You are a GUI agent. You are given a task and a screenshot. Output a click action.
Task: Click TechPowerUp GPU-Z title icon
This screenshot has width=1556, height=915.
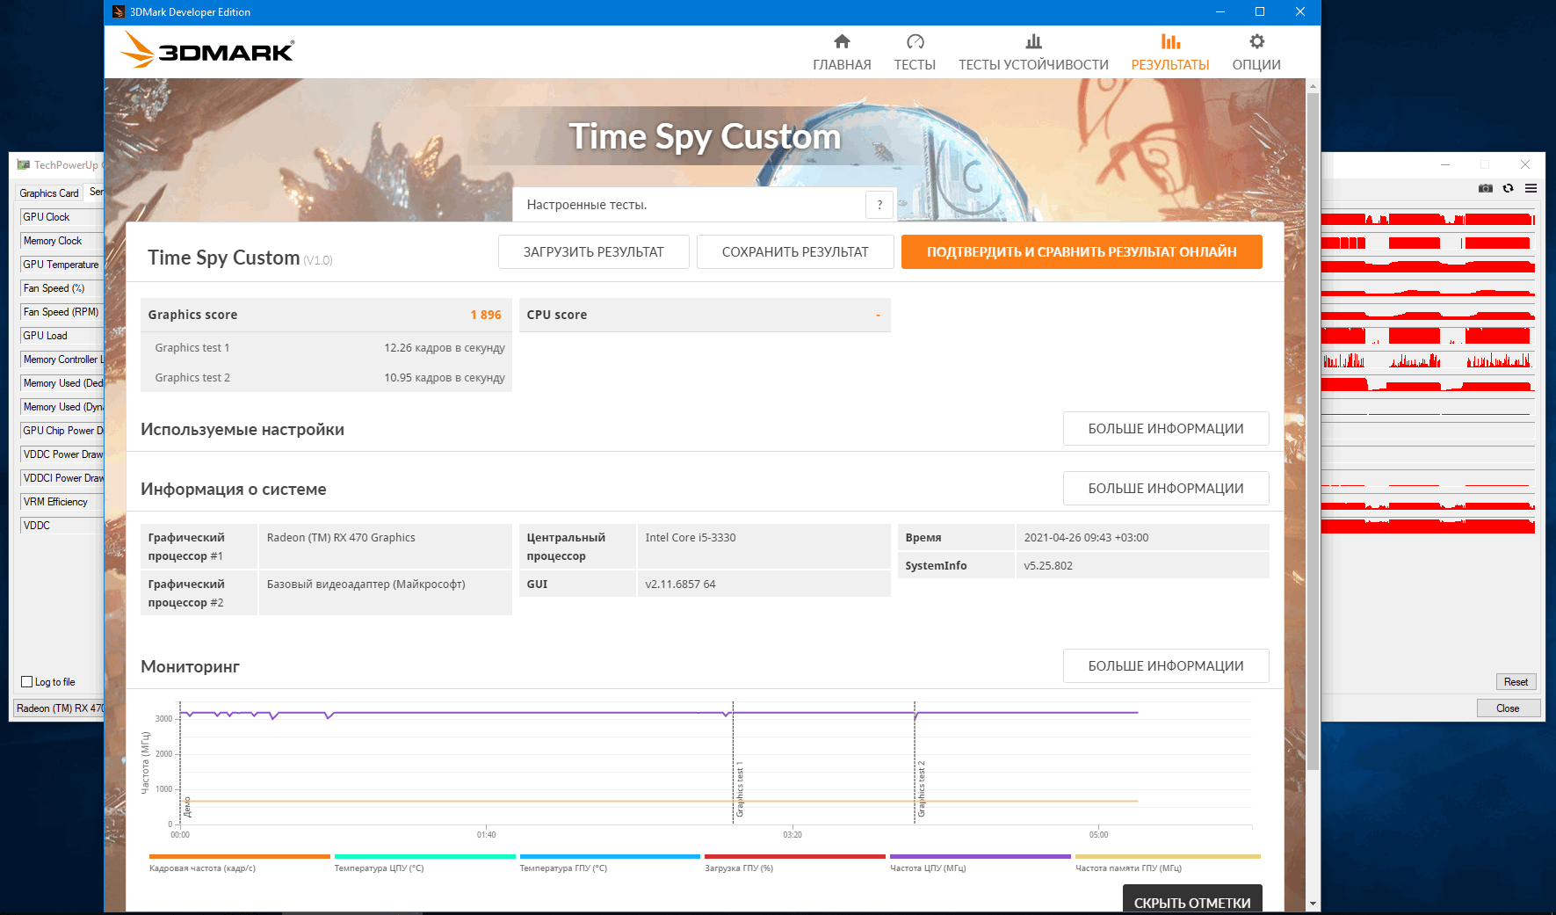[x=24, y=164]
